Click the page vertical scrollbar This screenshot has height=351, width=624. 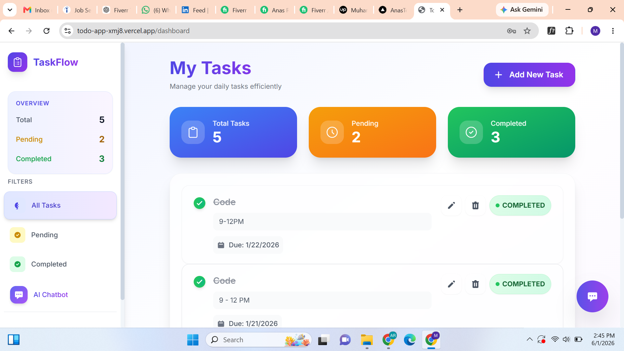[622, 130]
